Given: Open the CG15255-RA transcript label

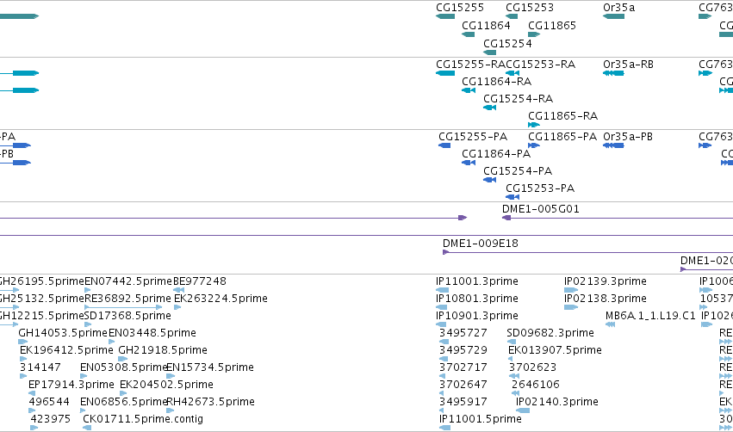Looking at the screenshot, I should 471,64.
